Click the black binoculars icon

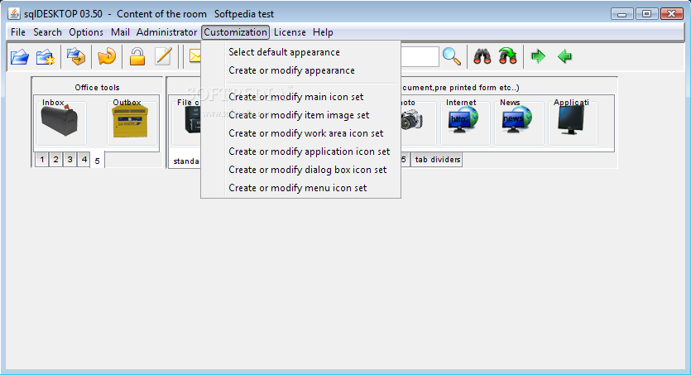[482, 56]
